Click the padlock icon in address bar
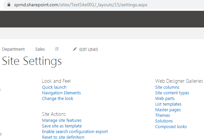The height and width of the screenshot is (140, 204). (9, 5)
